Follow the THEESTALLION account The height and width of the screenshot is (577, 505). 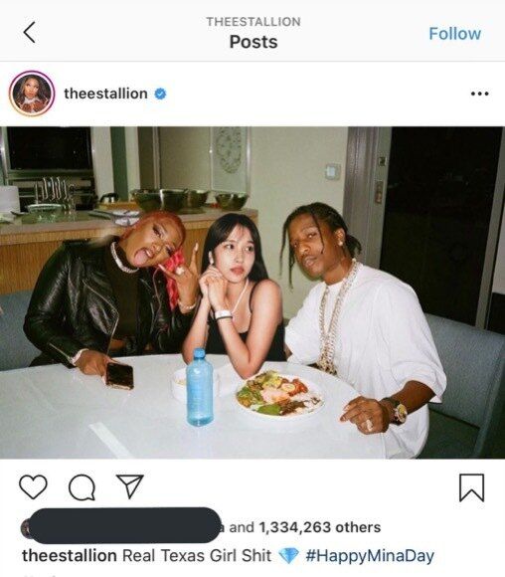pos(454,34)
